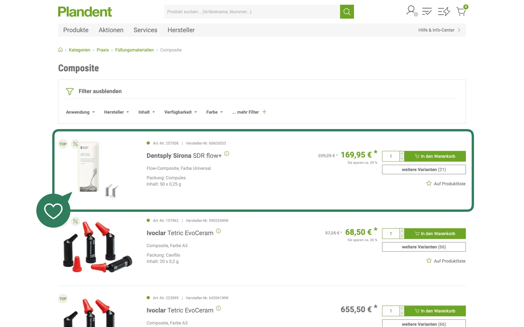Click quantity field for Tetric EvoCeram 157962
This screenshot has height=327, width=524.
(x=391, y=234)
